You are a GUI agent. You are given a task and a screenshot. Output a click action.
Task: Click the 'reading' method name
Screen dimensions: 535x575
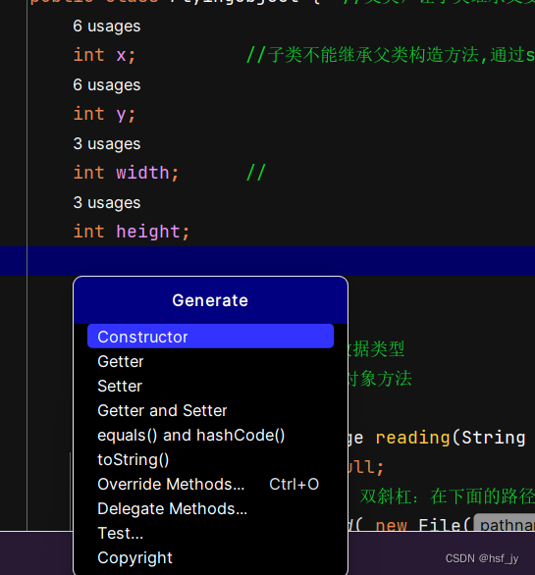point(413,438)
